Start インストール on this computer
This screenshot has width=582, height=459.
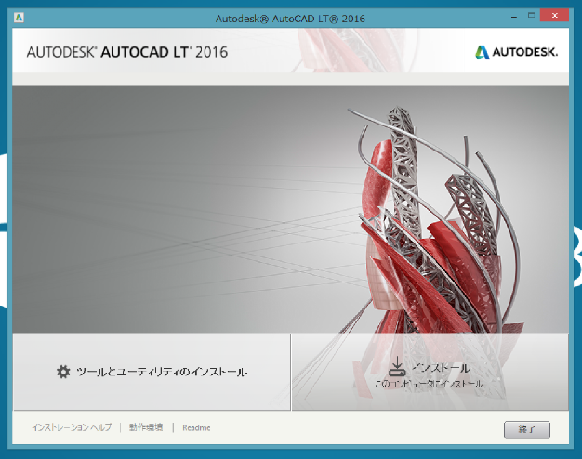(x=430, y=372)
